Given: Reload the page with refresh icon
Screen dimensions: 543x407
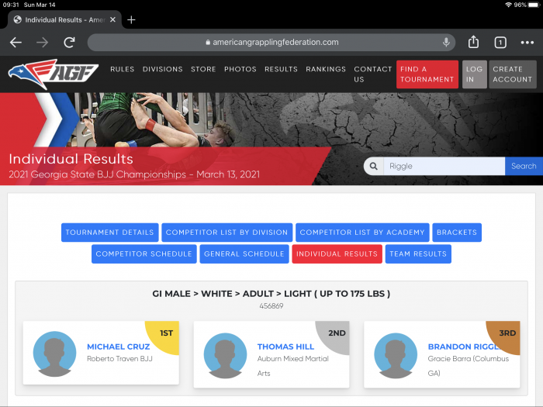Looking at the screenshot, I should point(70,43).
